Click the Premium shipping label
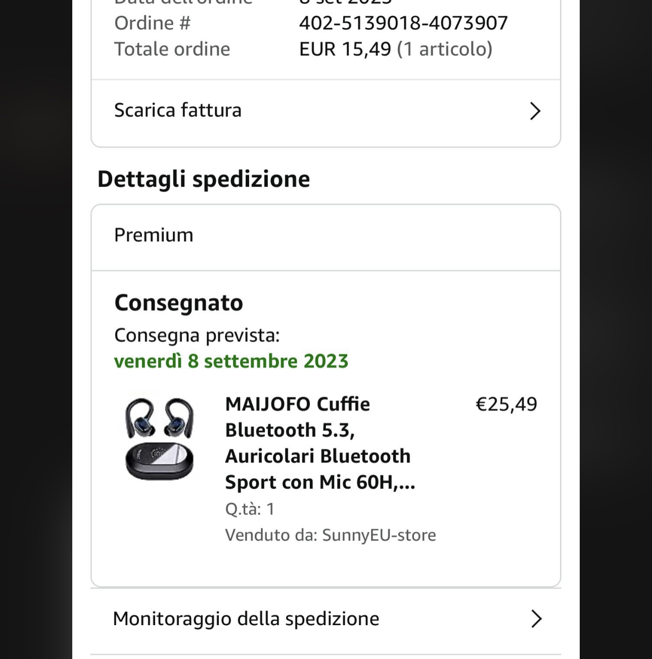This screenshot has height=659, width=652. 154,235
